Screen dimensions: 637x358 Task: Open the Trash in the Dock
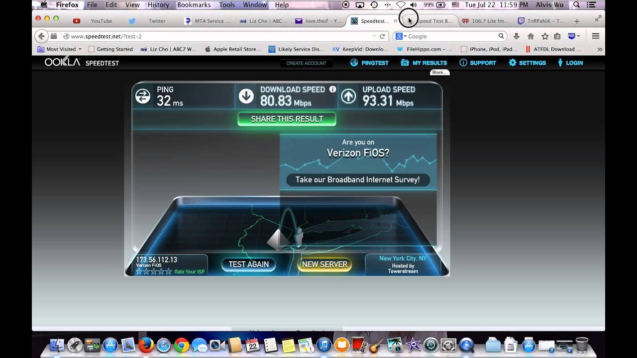coord(581,345)
